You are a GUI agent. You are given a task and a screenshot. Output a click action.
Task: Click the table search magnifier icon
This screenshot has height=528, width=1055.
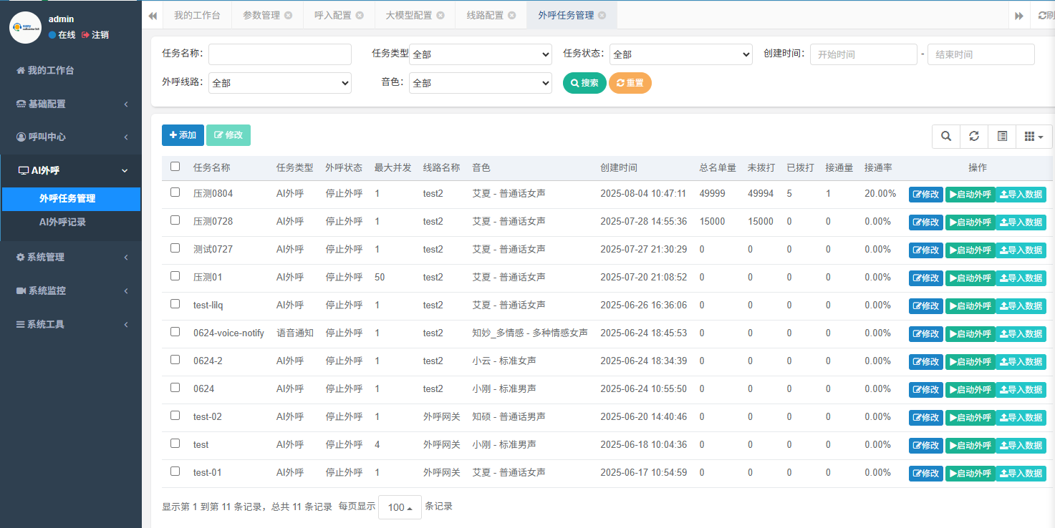[946, 136]
